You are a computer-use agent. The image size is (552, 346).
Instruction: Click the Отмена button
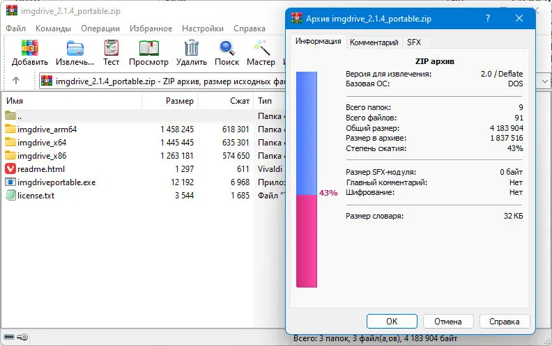(x=447, y=322)
